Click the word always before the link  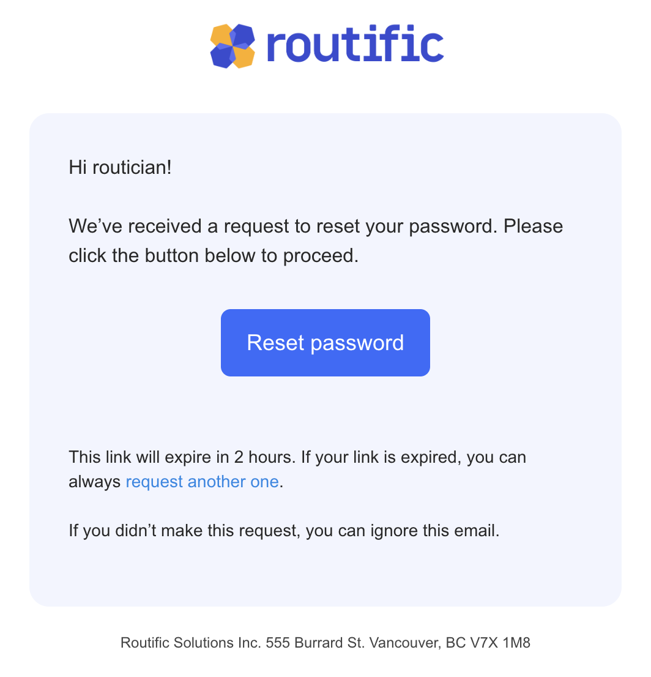click(x=95, y=481)
